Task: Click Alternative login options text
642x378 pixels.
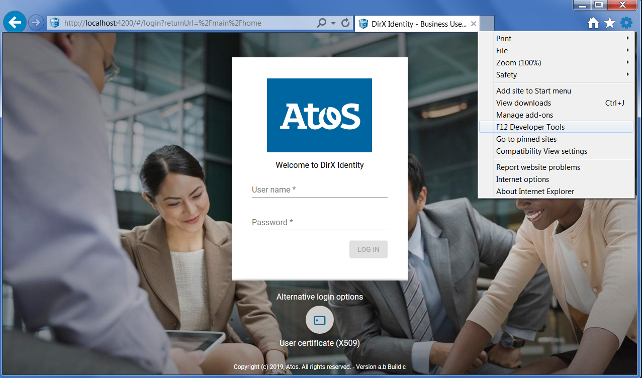Action: [x=319, y=297]
